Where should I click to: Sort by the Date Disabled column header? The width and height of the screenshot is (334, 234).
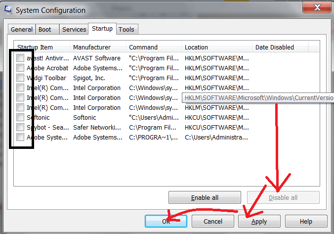pos(280,47)
